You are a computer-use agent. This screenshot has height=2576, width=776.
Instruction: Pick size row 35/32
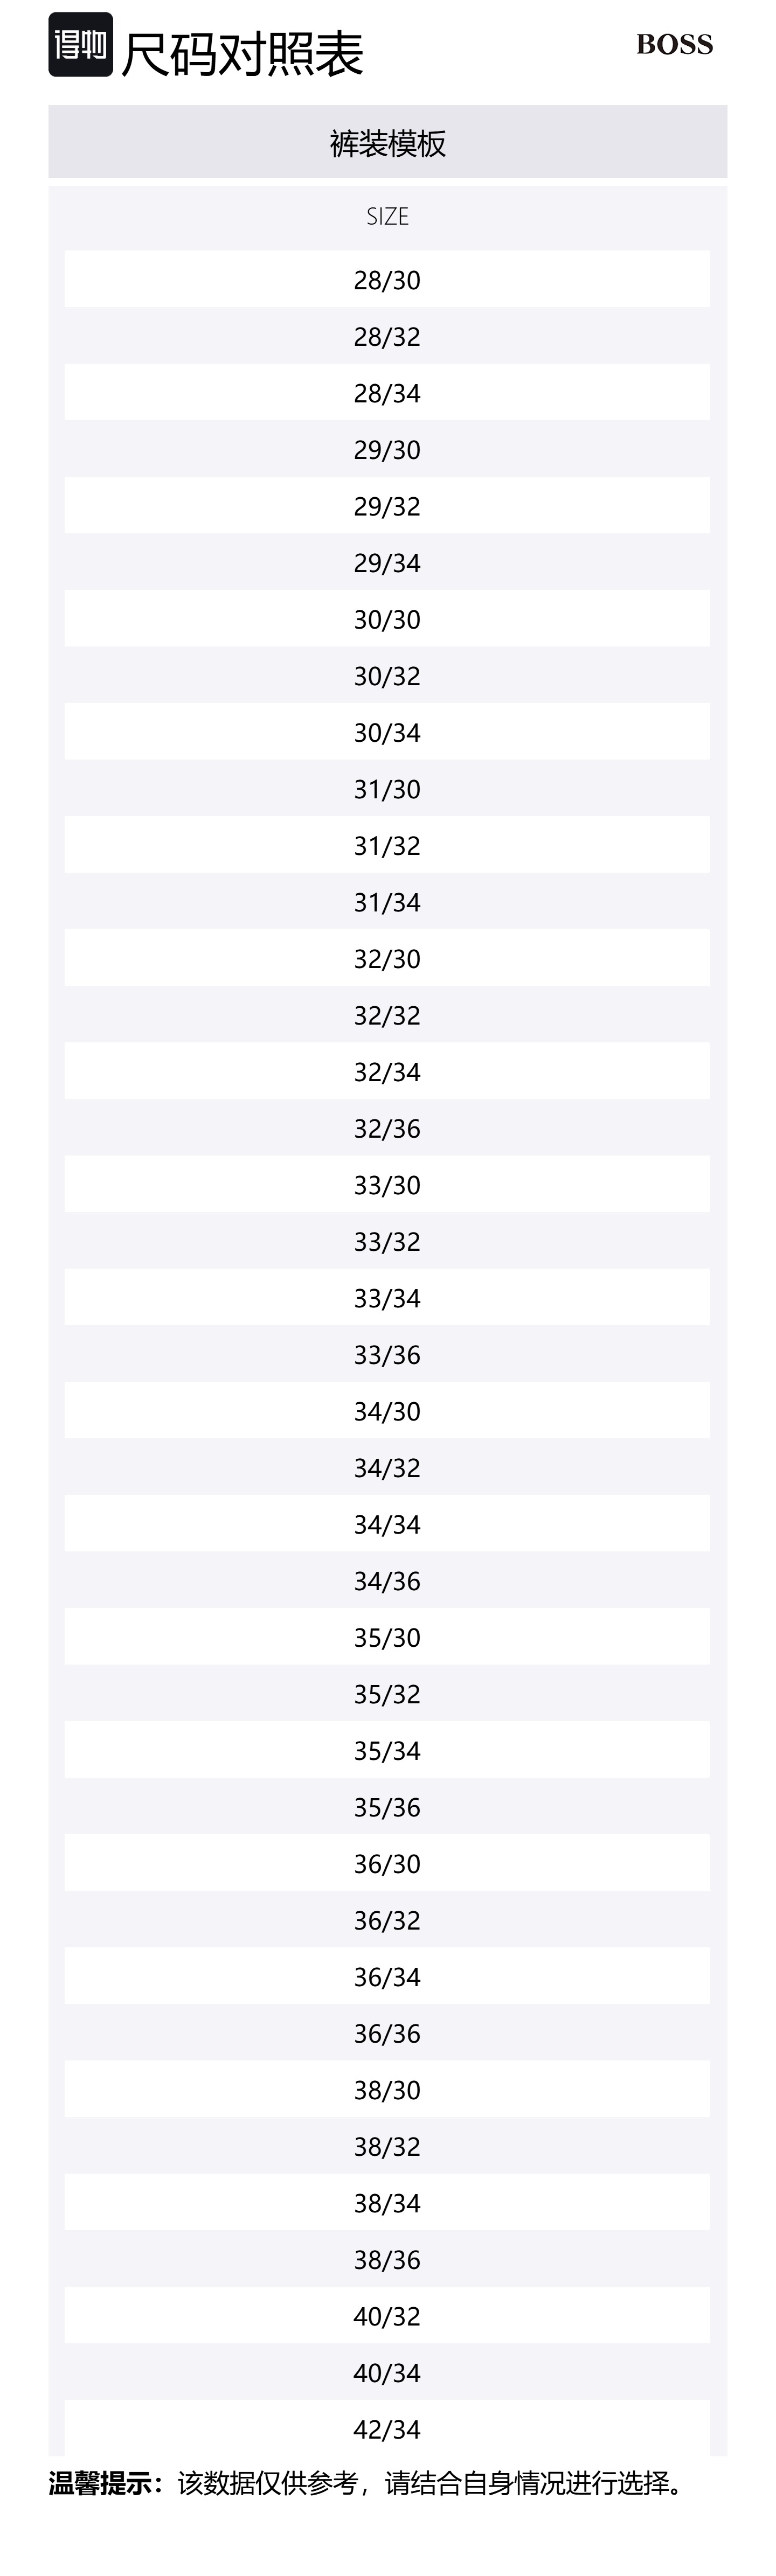coord(387,1694)
